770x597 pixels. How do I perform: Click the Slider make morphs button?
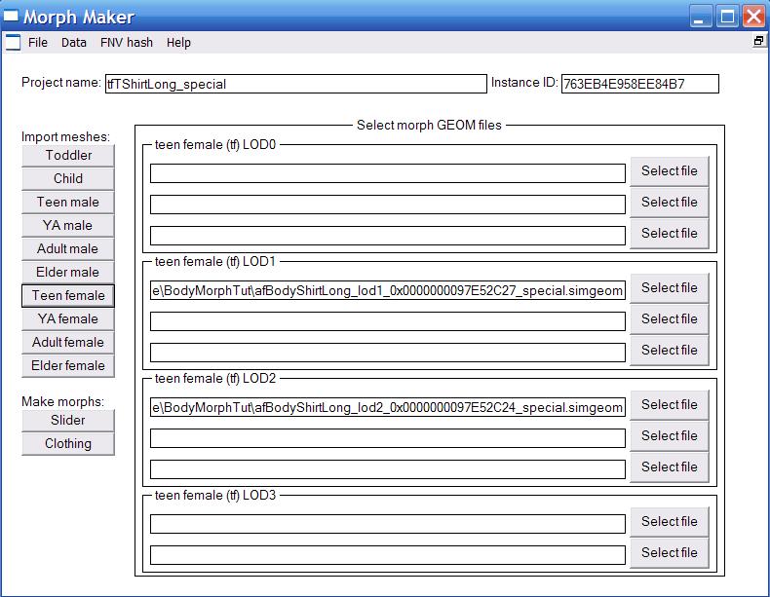click(x=68, y=421)
